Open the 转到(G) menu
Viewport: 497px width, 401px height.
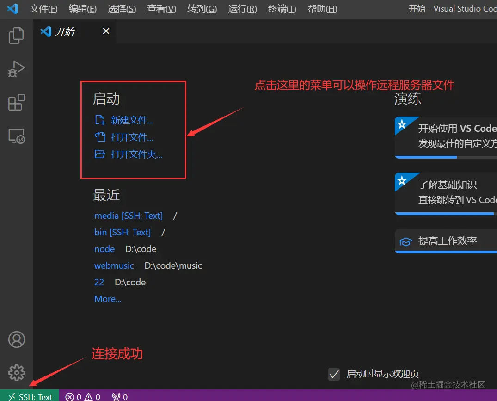pyautogui.click(x=202, y=9)
